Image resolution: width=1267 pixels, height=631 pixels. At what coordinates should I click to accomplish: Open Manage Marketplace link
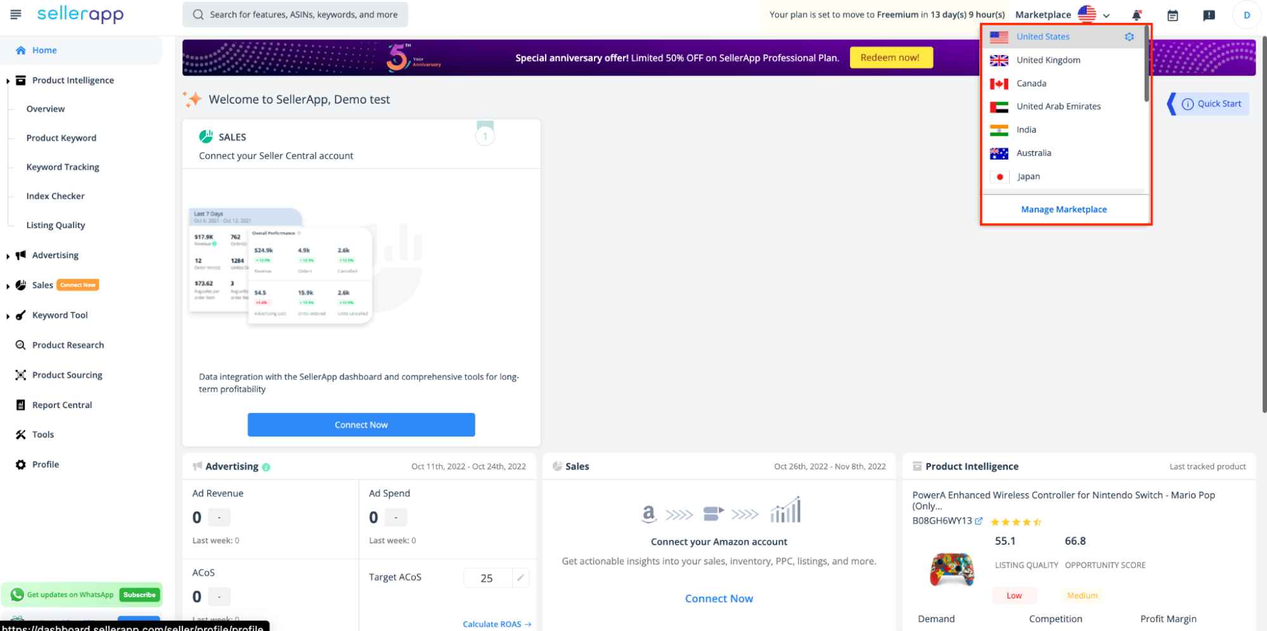[x=1064, y=210]
